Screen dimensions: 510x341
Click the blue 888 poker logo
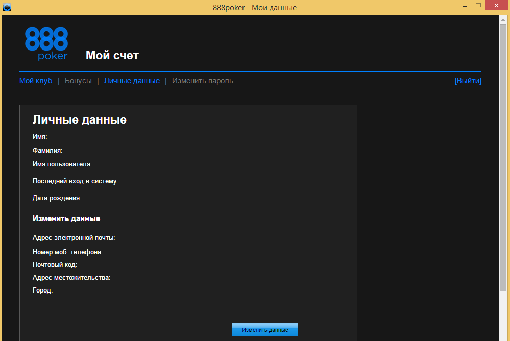click(x=46, y=43)
